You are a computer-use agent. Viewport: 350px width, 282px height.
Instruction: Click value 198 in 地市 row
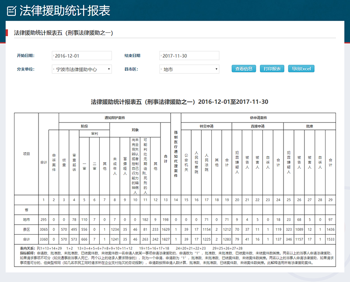click(x=166, y=220)
